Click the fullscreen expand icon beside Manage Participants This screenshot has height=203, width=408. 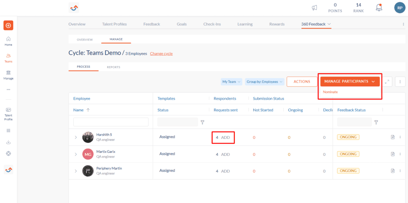[387, 82]
